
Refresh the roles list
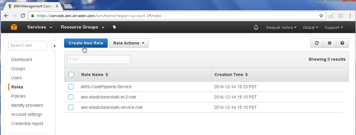[x=317, y=43]
